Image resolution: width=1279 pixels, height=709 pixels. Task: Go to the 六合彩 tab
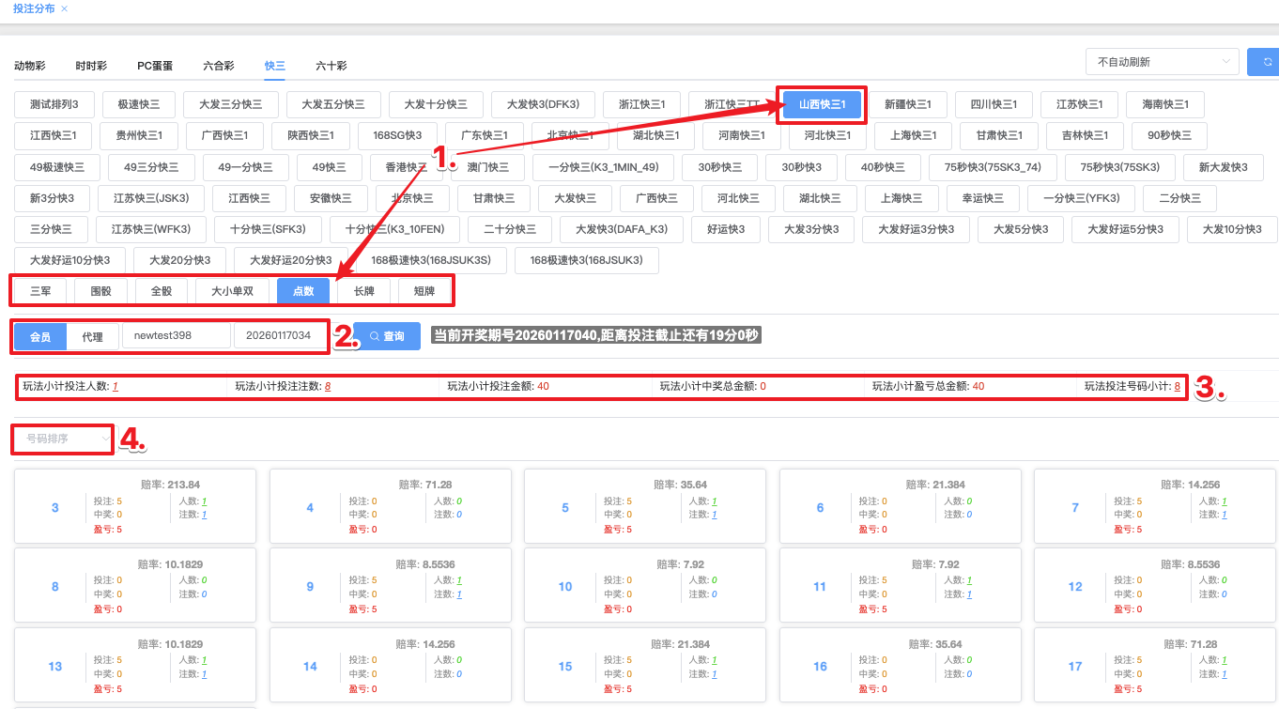pyautogui.click(x=219, y=66)
